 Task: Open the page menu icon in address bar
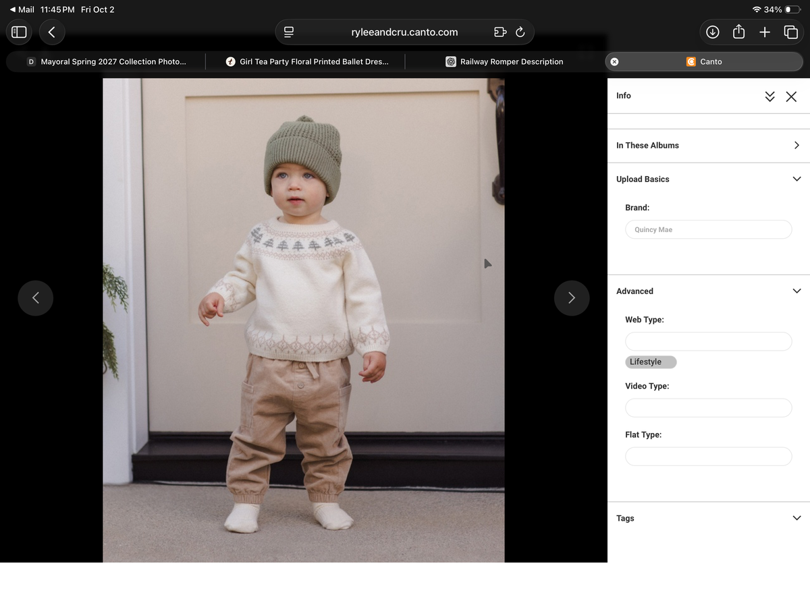click(289, 32)
